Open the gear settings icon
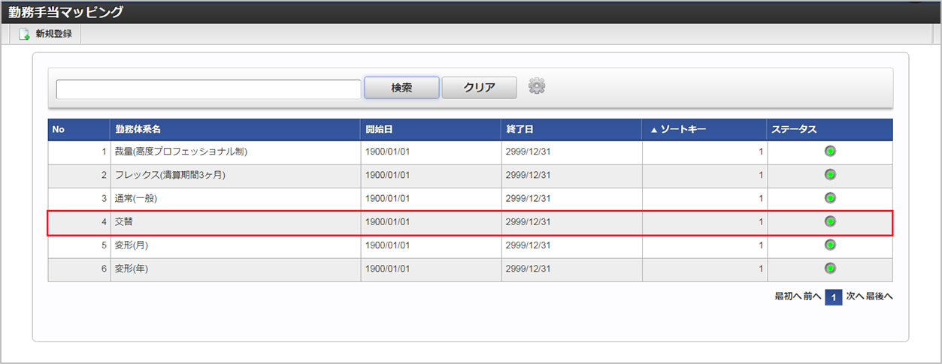Image resolution: width=942 pixels, height=364 pixels. click(x=536, y=86)
